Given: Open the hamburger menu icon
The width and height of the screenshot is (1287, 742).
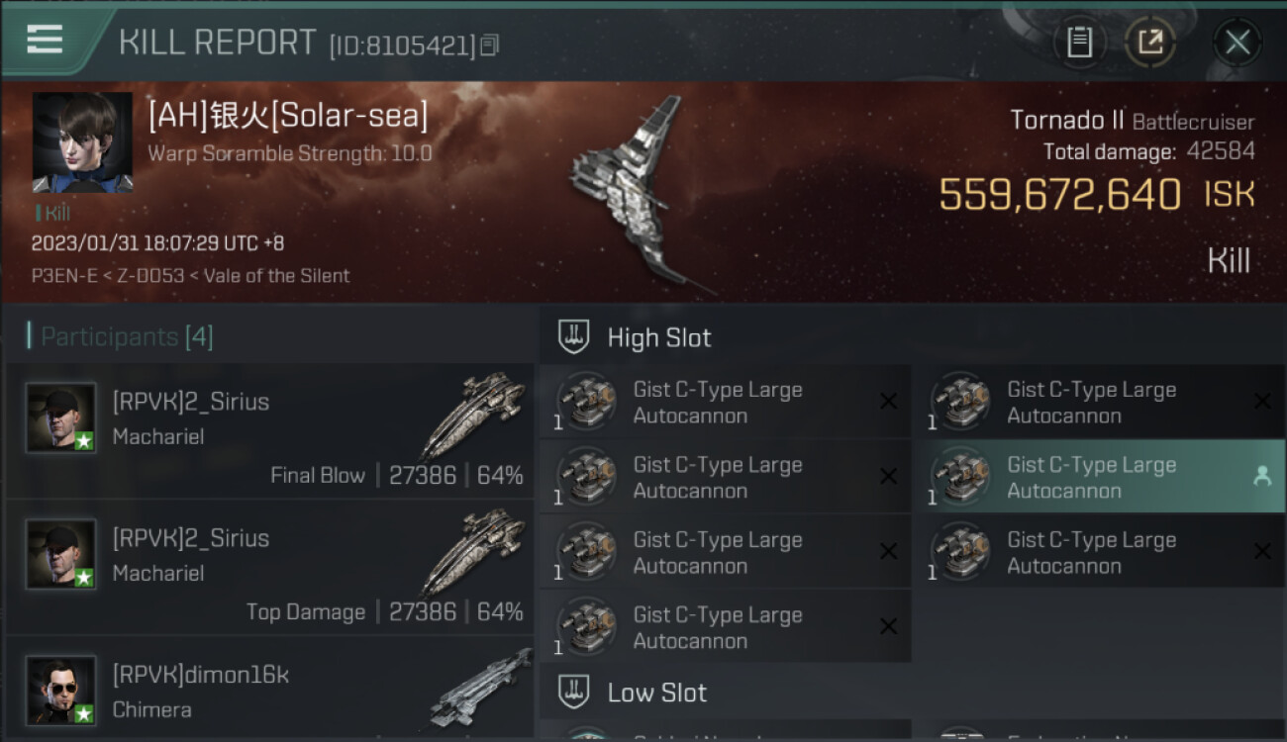Looking at the screenshot, I should pyautogui.click(x=45, y=39).
